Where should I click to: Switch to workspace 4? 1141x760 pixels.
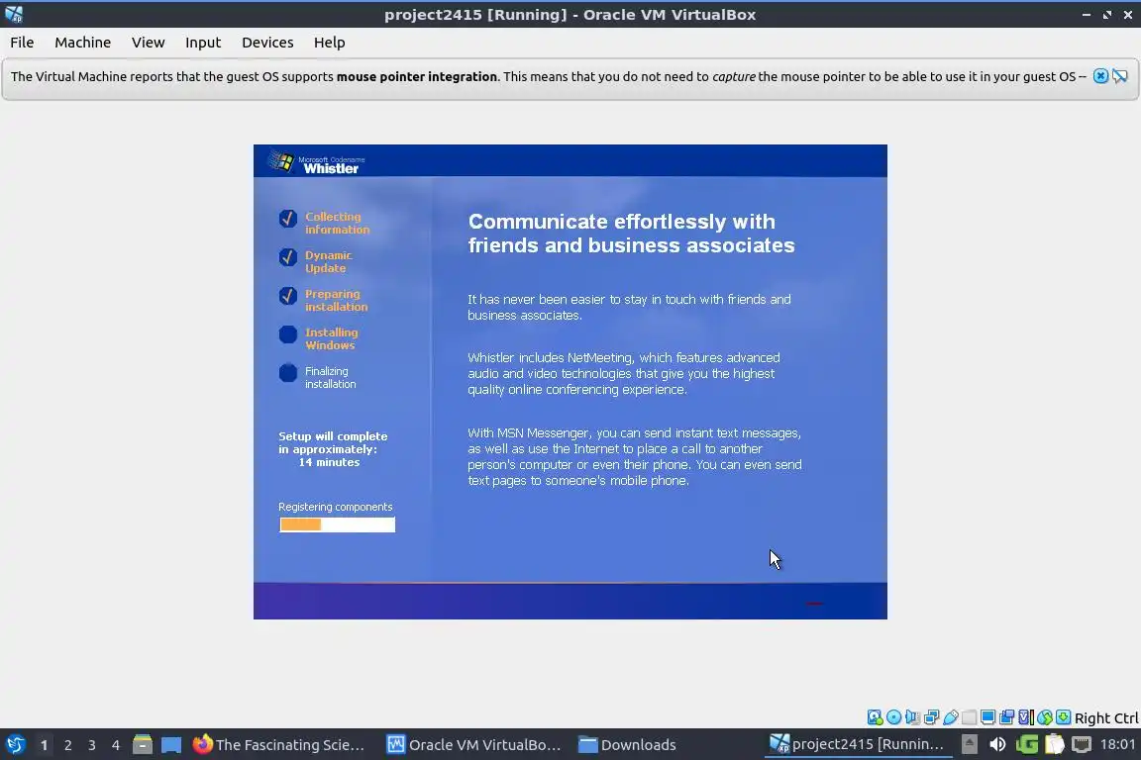pos(116,745)
